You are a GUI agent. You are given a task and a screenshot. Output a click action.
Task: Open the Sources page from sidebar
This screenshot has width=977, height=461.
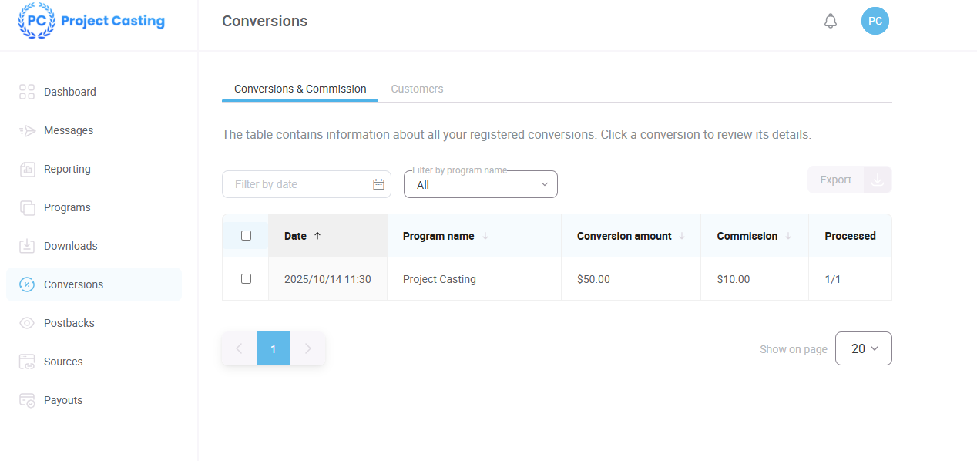pos(63,362)
